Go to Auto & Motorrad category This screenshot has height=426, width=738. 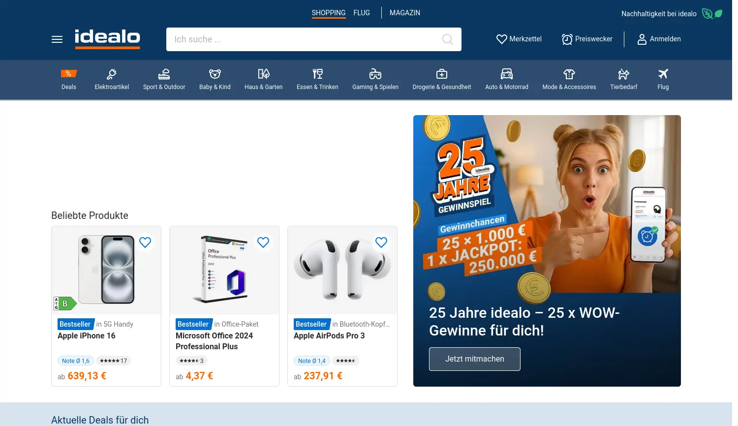coord(506,80)
